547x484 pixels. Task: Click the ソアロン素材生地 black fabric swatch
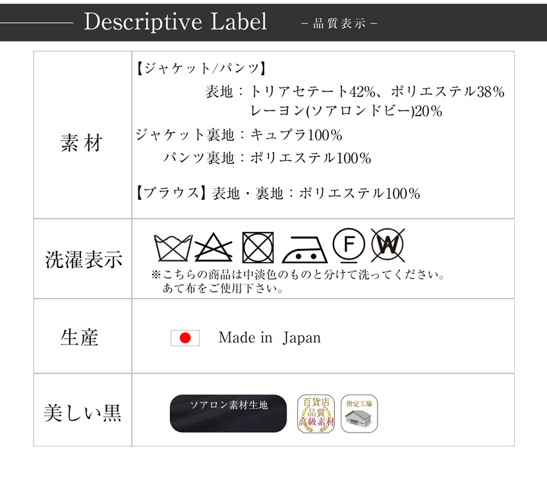tap(228, 414)
